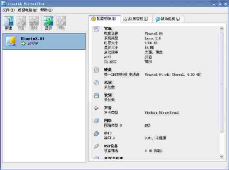Open the 虚拟电脑 (Machine) menu
229x170 pixels.
click(27, 10)
